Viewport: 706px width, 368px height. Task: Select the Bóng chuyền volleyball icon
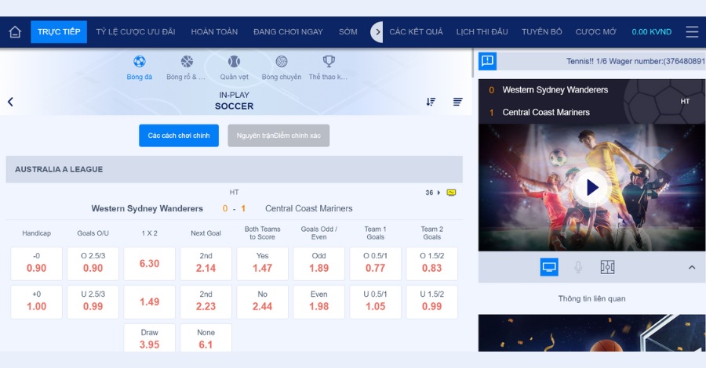pos(282,62)
